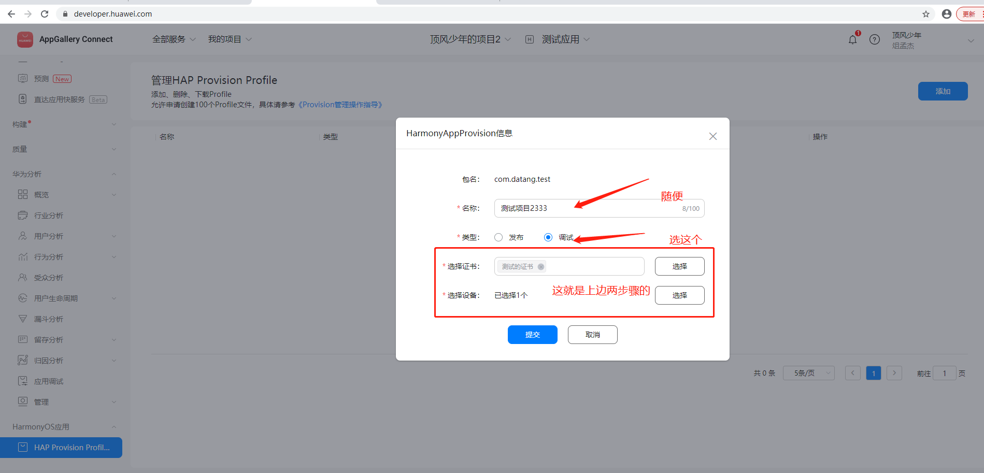Close the HarmonyAppProvision dialog
This screenshot has width=984, height=473.
click(713, 136)
